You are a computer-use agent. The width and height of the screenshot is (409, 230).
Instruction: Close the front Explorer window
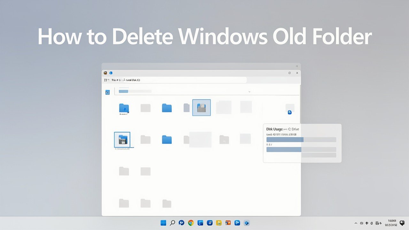click(x=297, y=73)
